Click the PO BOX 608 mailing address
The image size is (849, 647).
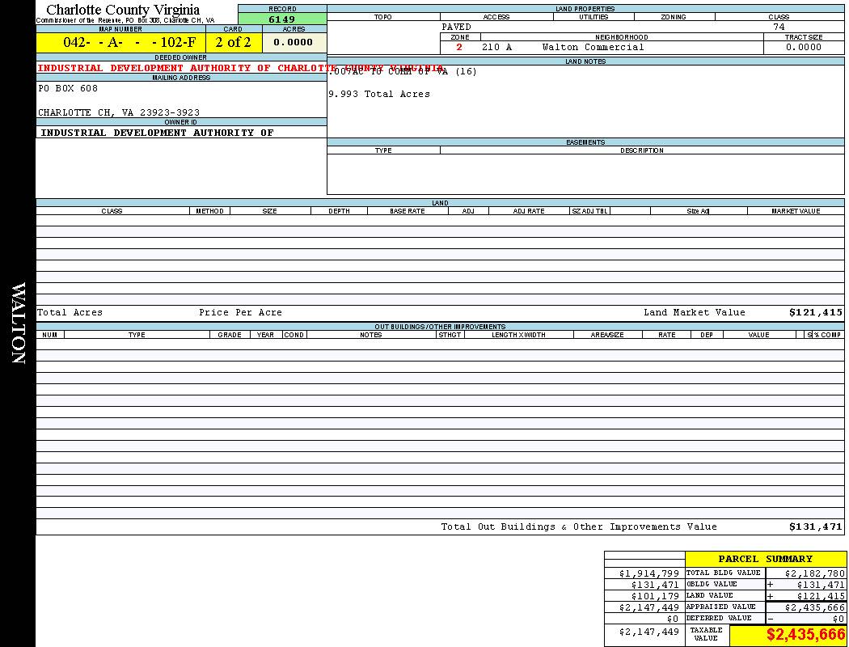[x=68, y=89]
